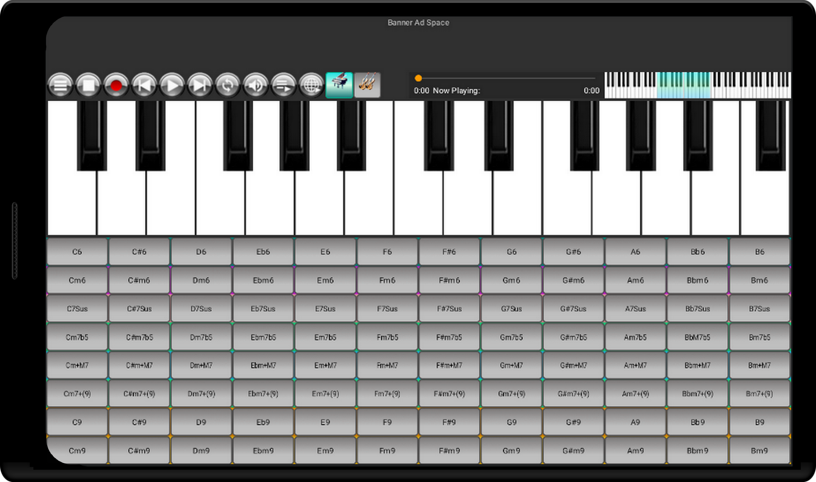Play the Bm7+(9) chord
This screenshot has height=482, width=816.
tap(760, 394)
